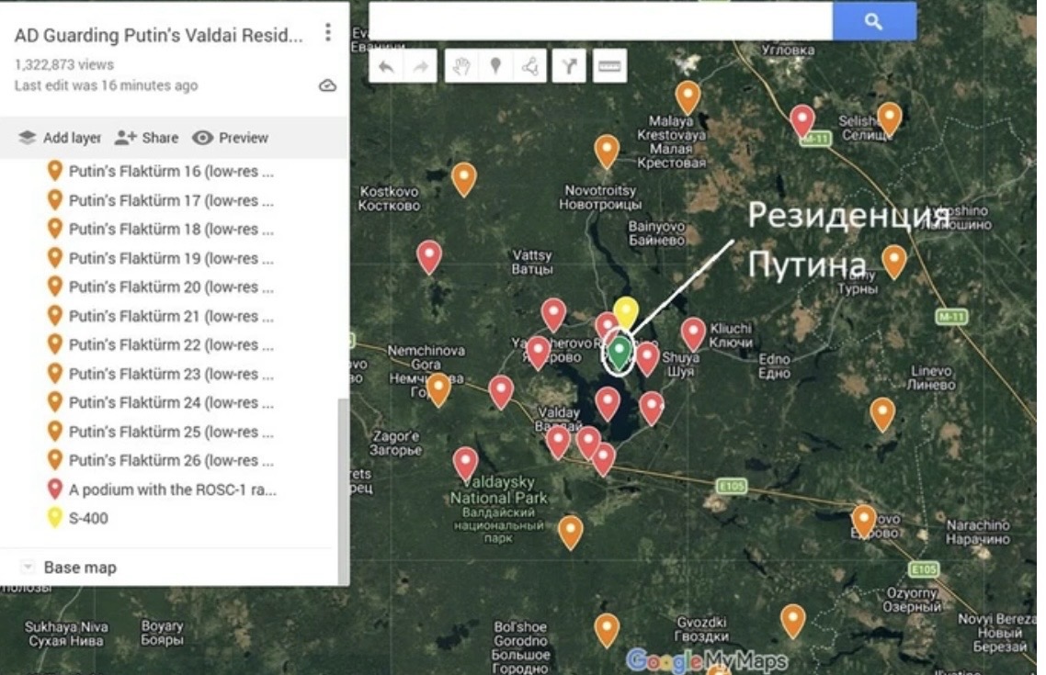The width and height of the screenshot is (1046, 675).
Task: Choose the Add marker pin tool
Action: click(x=495, y=66)
